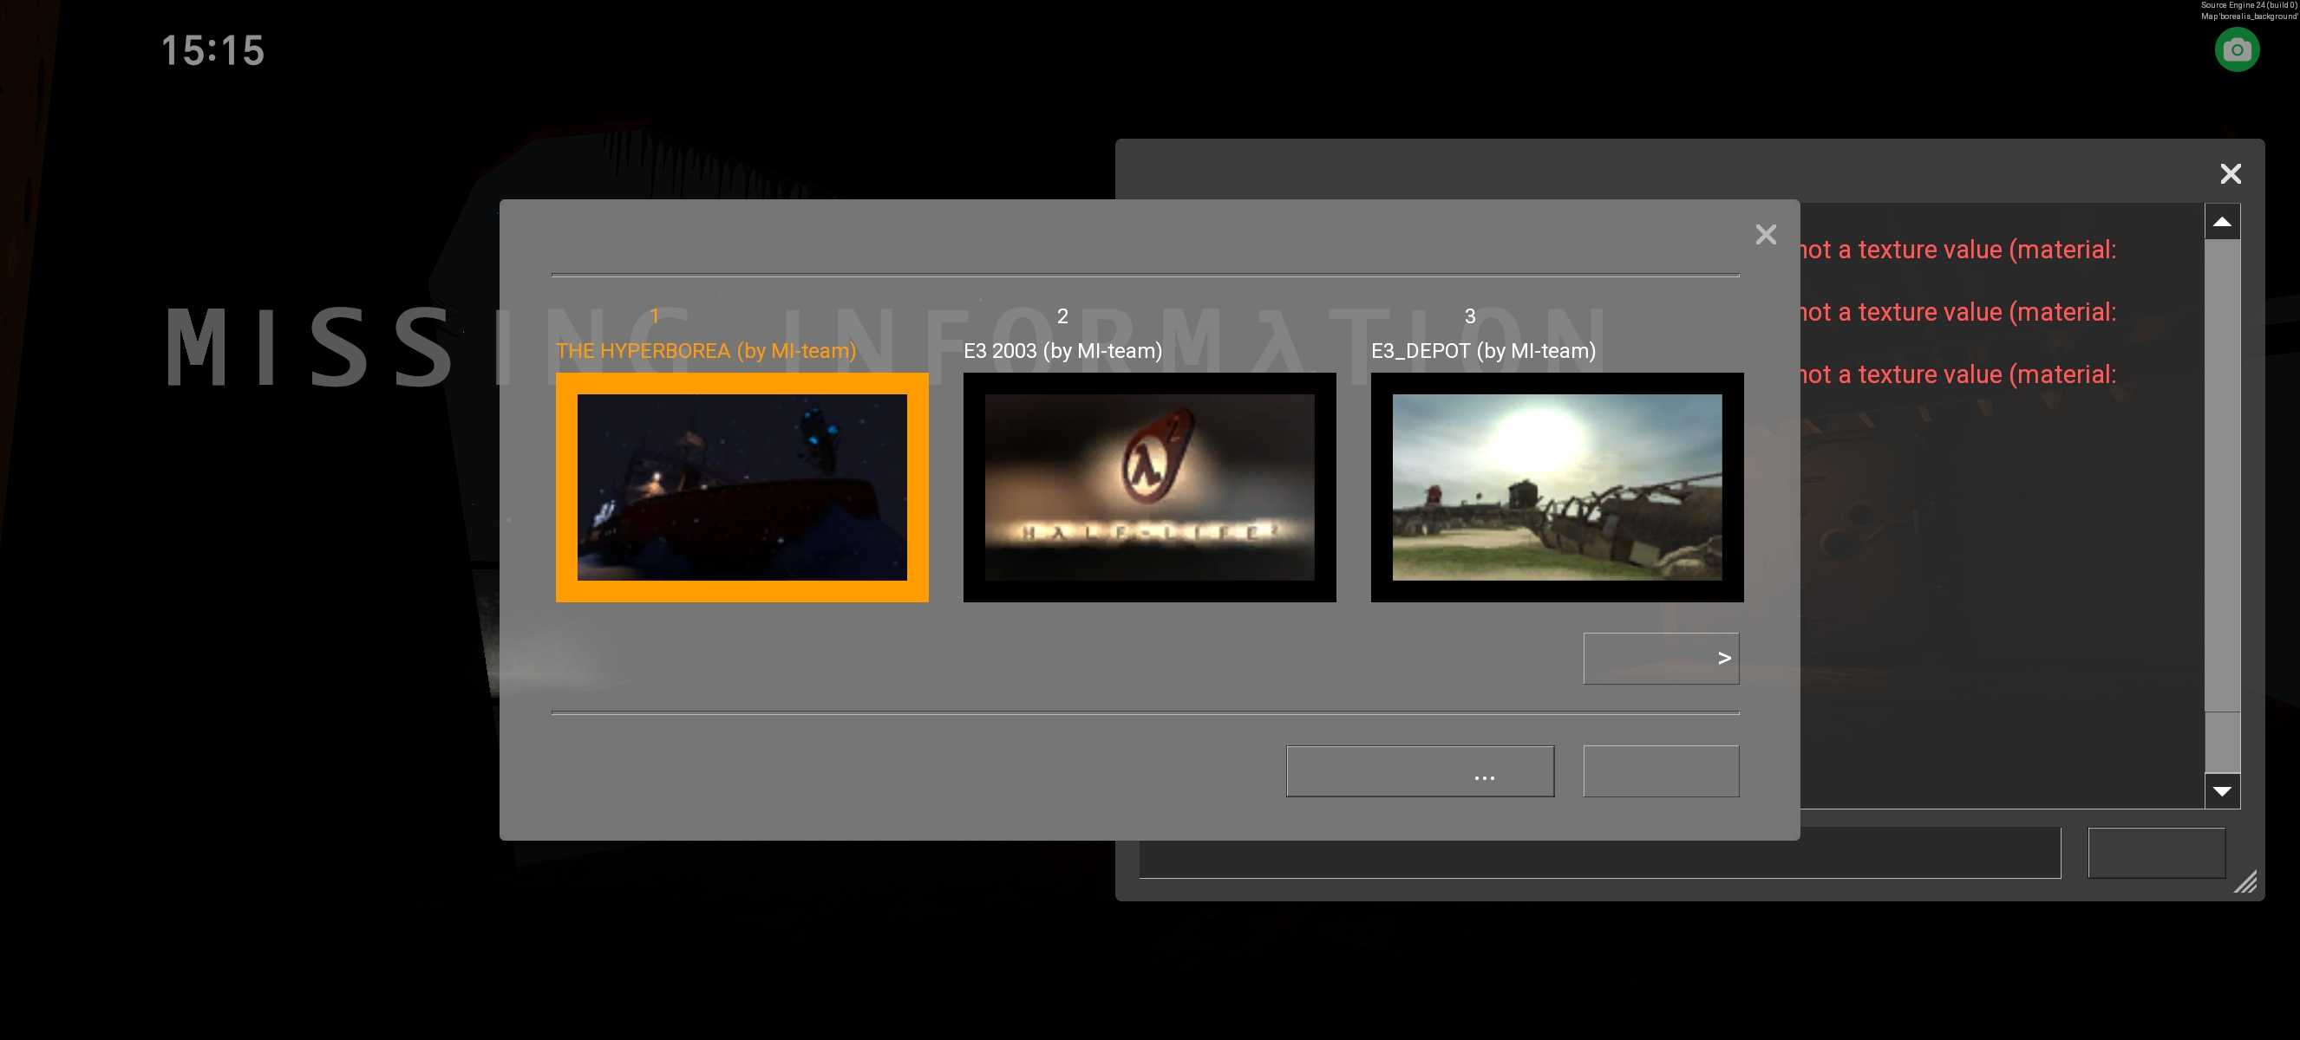Click console scrollbar up arrow
Viewport: 2300px width, 1040px height.
pyautogui.click(x=2221, y=221)
